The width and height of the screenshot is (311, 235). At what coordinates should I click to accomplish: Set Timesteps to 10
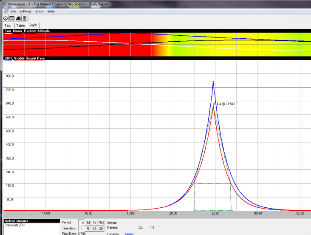point(94,229)
